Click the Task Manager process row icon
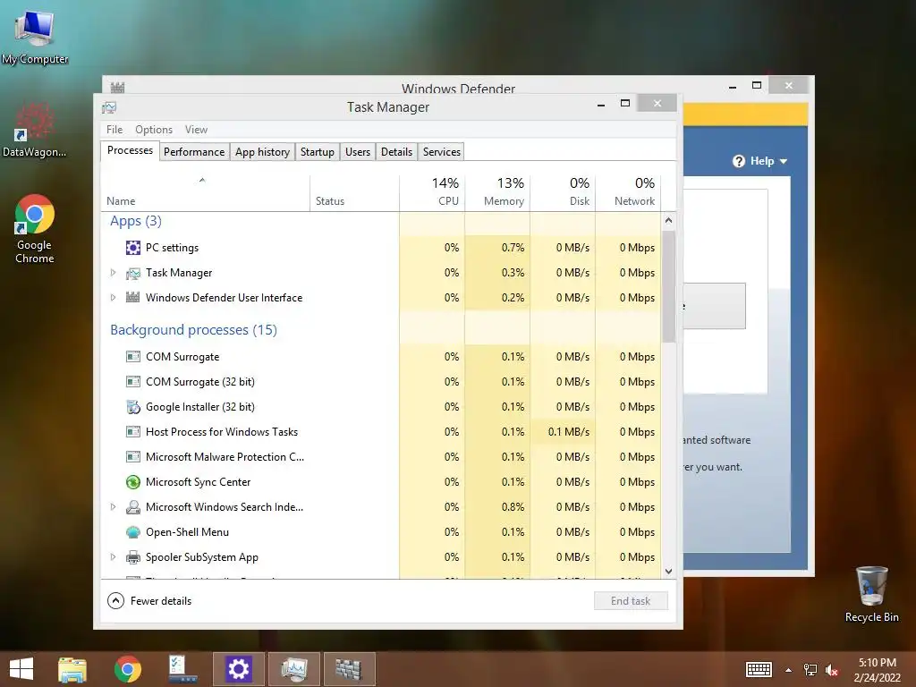The width and height of the screenshot is (916, 687). pos(132,273)
